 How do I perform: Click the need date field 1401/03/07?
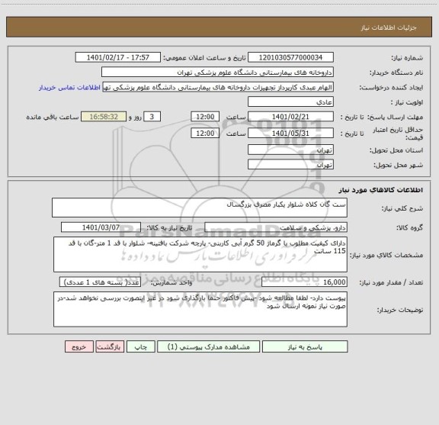tap(101, 227)
